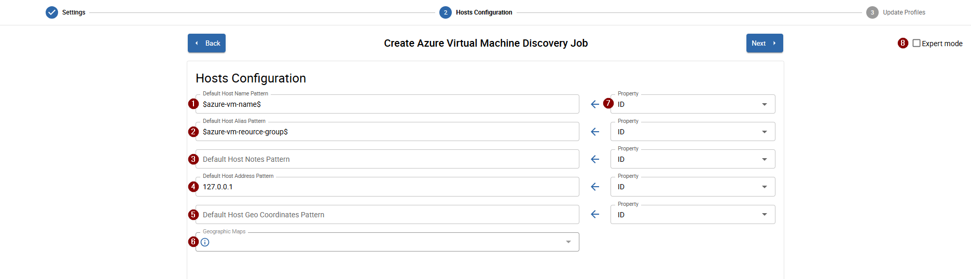Open Property dropdown for Host Notes Pattern
The width and height of the screenshot is (971, 279).
[692, 159]
